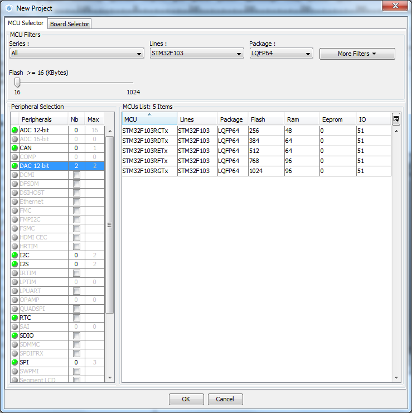The height and width of the screenshot is (413, 412).
Task: Click the MCU list scroll up arrow
Action: (396, 131)
